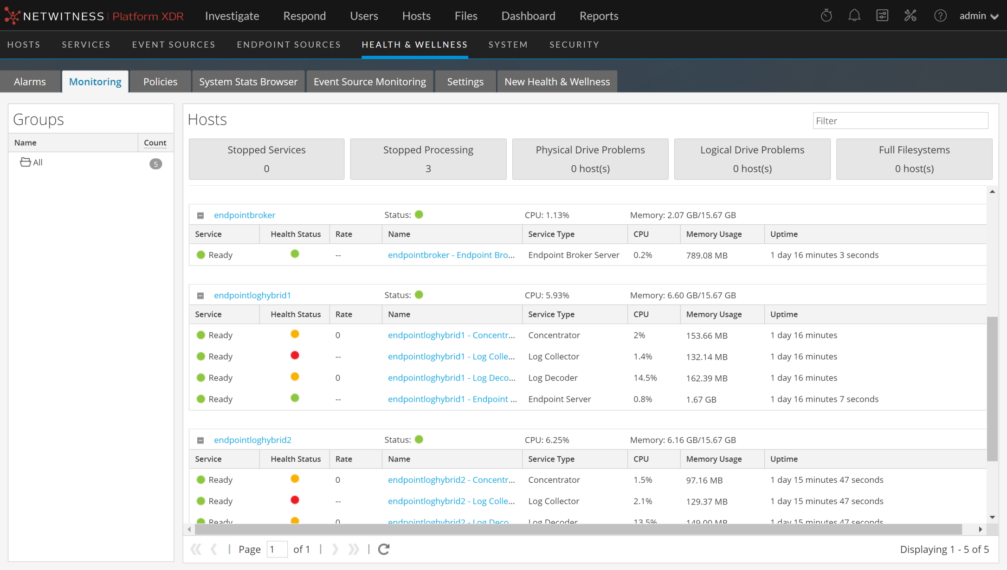This screenshot has width=1007, height=570.
Task: Collapse the endpointloghybrid2 host section
Action: [x=200, y=440]
